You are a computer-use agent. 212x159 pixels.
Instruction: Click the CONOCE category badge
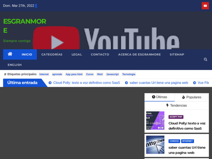tap(174, 141)
